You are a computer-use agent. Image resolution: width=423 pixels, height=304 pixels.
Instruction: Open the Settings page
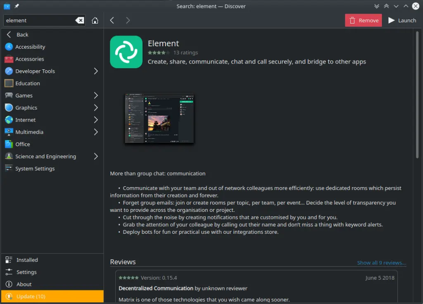click(x=26, y=272)
